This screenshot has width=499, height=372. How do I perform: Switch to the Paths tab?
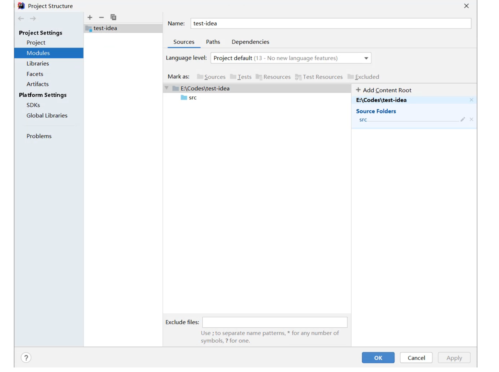(213, 42)
